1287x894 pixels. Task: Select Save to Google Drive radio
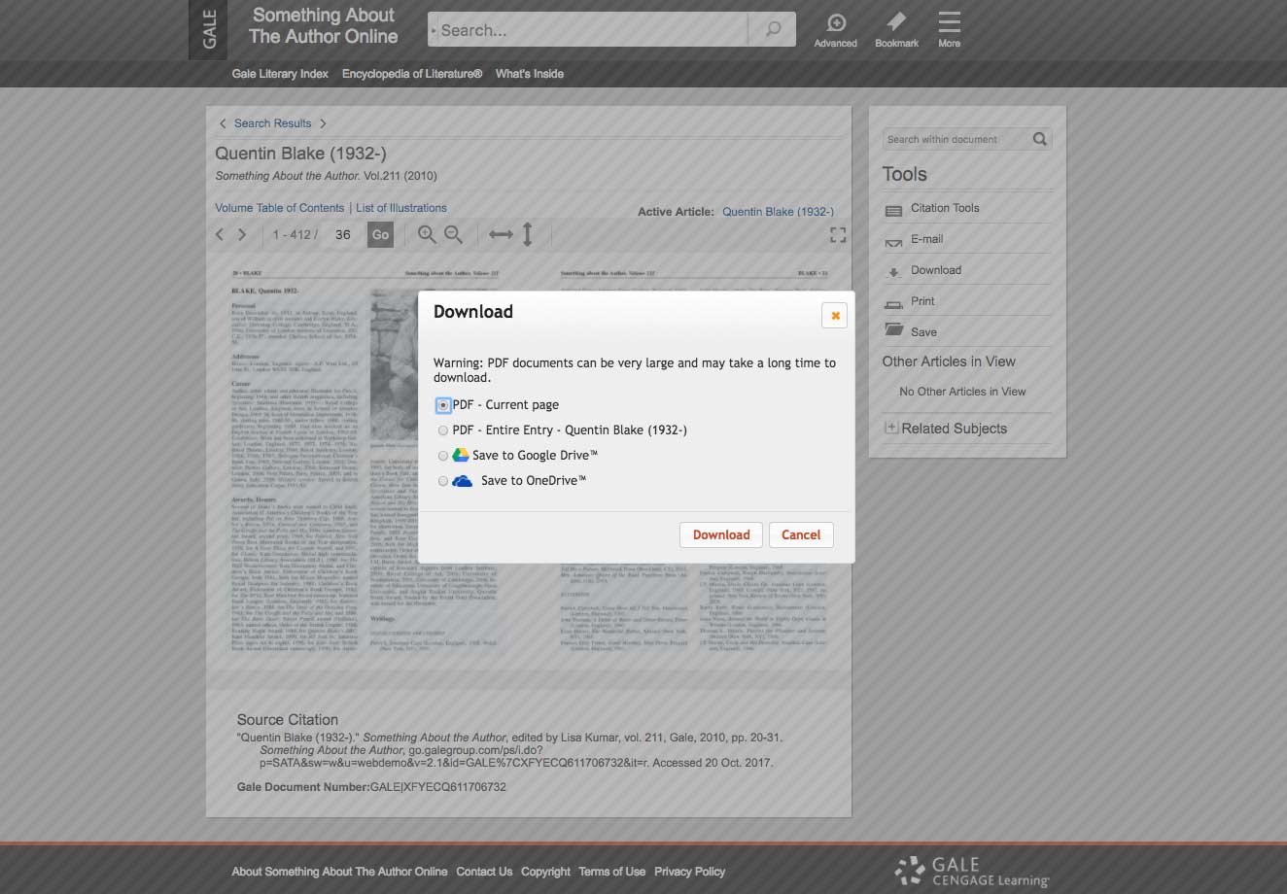tap(443, 456)
